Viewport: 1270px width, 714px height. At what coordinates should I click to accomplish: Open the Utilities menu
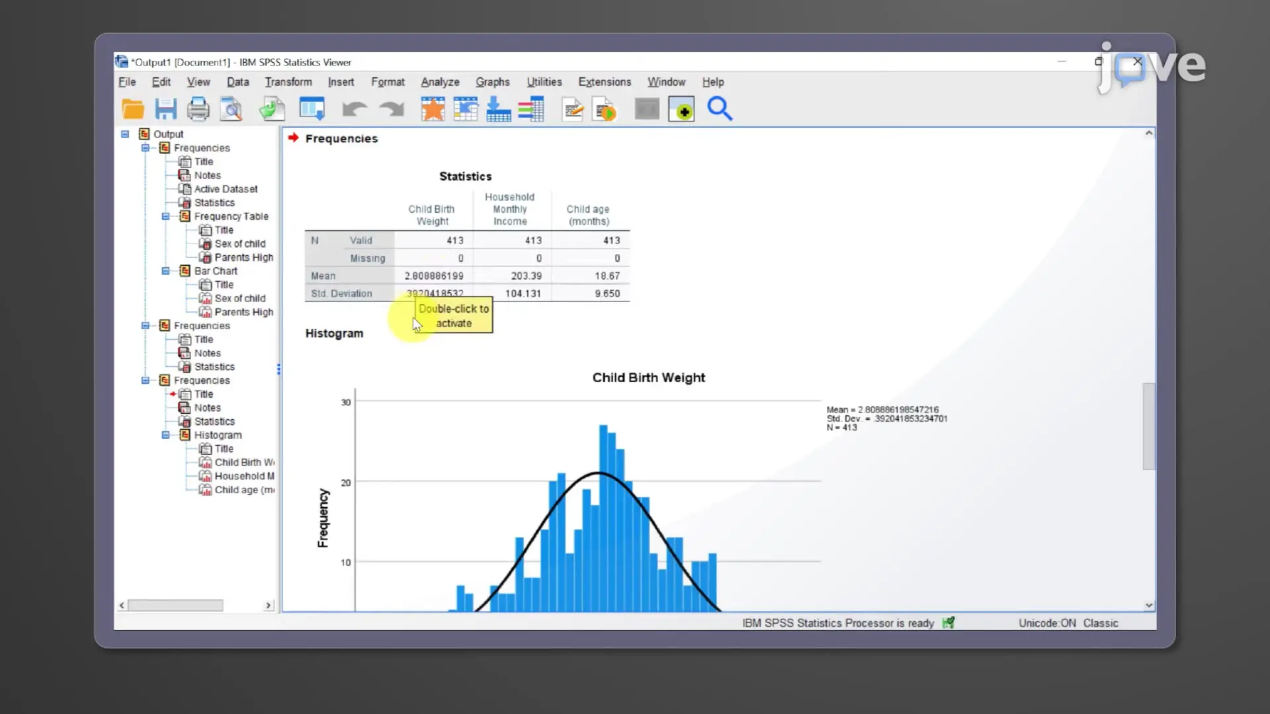coord(544,82)
